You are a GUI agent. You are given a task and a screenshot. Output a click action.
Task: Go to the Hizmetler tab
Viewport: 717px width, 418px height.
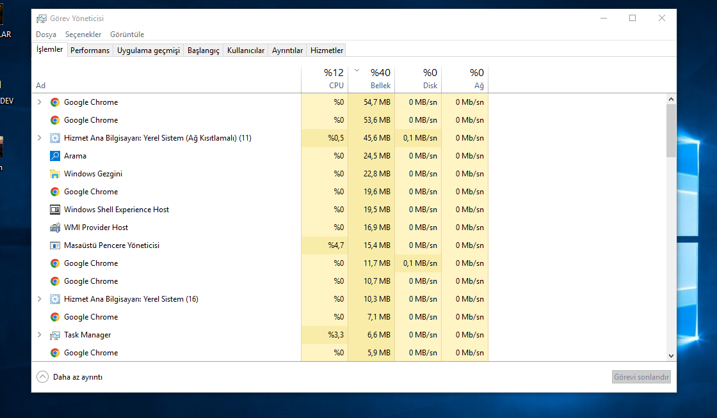click(327, 50)
